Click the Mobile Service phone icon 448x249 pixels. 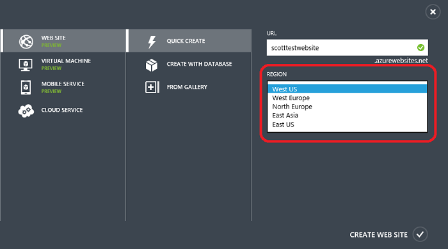26,87
